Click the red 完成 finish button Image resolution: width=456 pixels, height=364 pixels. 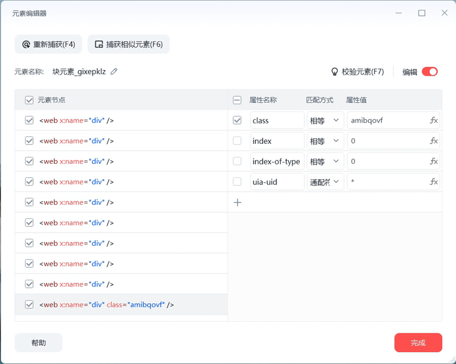[x=418, y=342]
